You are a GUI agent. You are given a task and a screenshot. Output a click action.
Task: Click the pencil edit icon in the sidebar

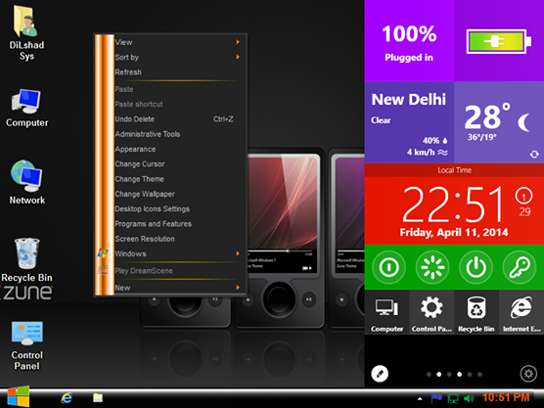click(380, 374)
